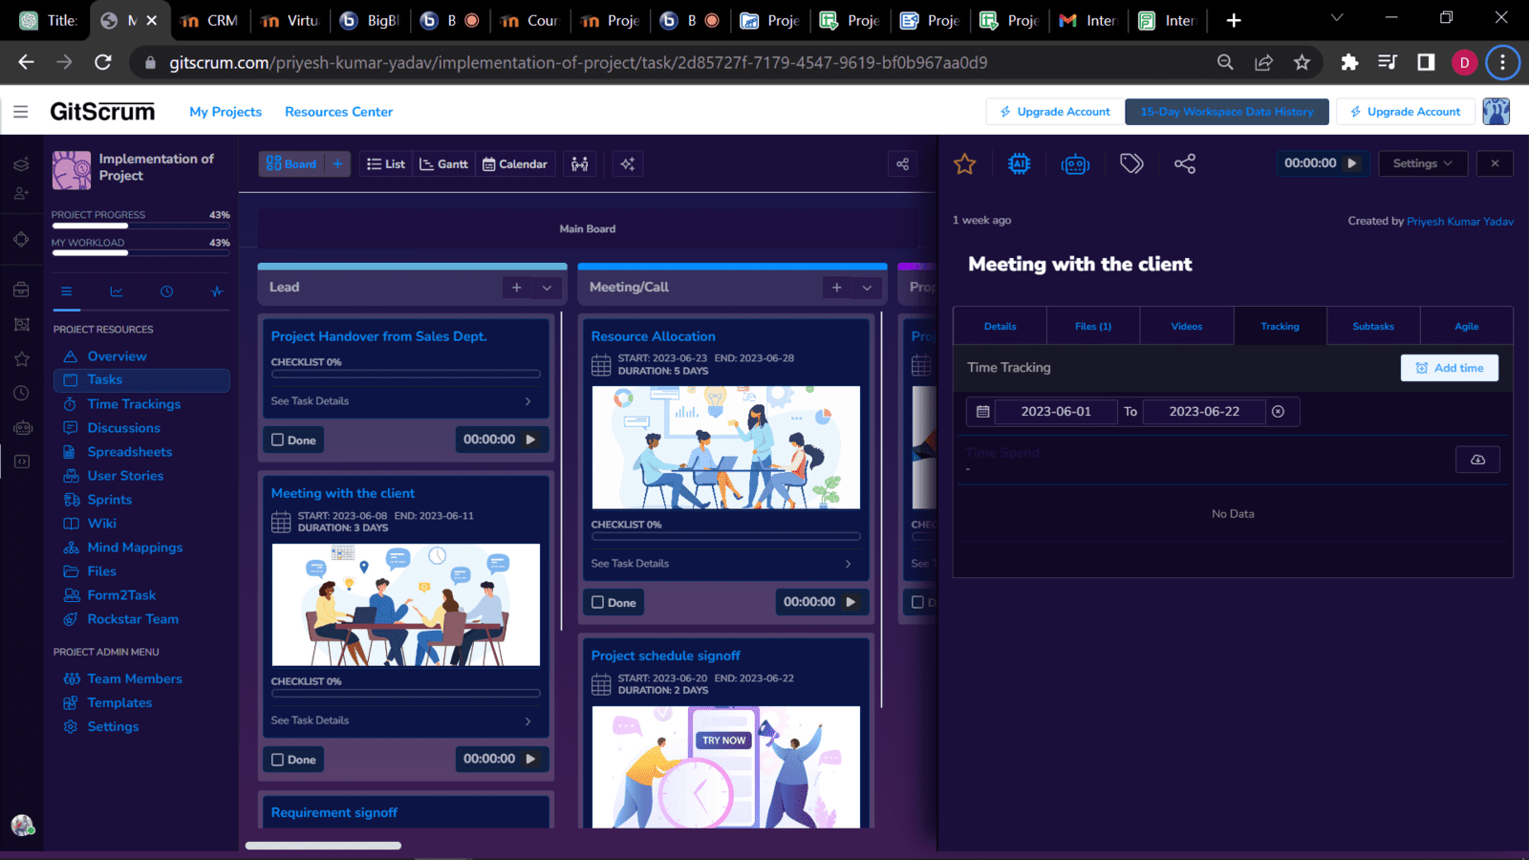1529x860 pixels.
Task: Switch to Gantt view
Action: [x=443, y=164]
